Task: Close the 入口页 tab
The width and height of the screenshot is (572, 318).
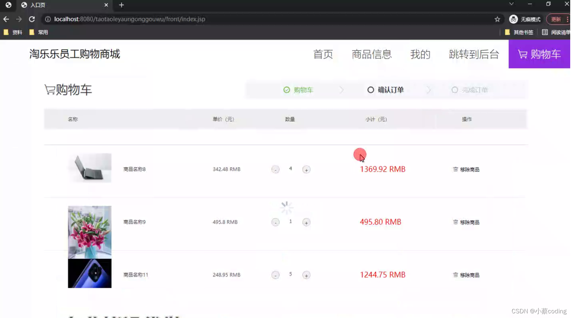Action: coord(106,5)
